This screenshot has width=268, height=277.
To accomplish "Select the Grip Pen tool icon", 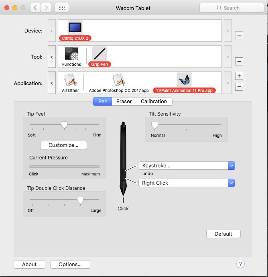I will tap(99, 54).
